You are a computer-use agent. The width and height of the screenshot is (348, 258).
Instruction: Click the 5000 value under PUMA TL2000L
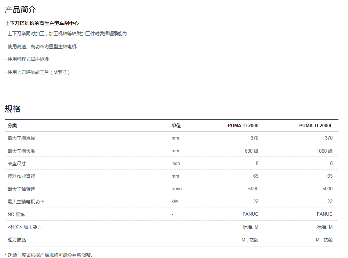(x=328, y=189)
